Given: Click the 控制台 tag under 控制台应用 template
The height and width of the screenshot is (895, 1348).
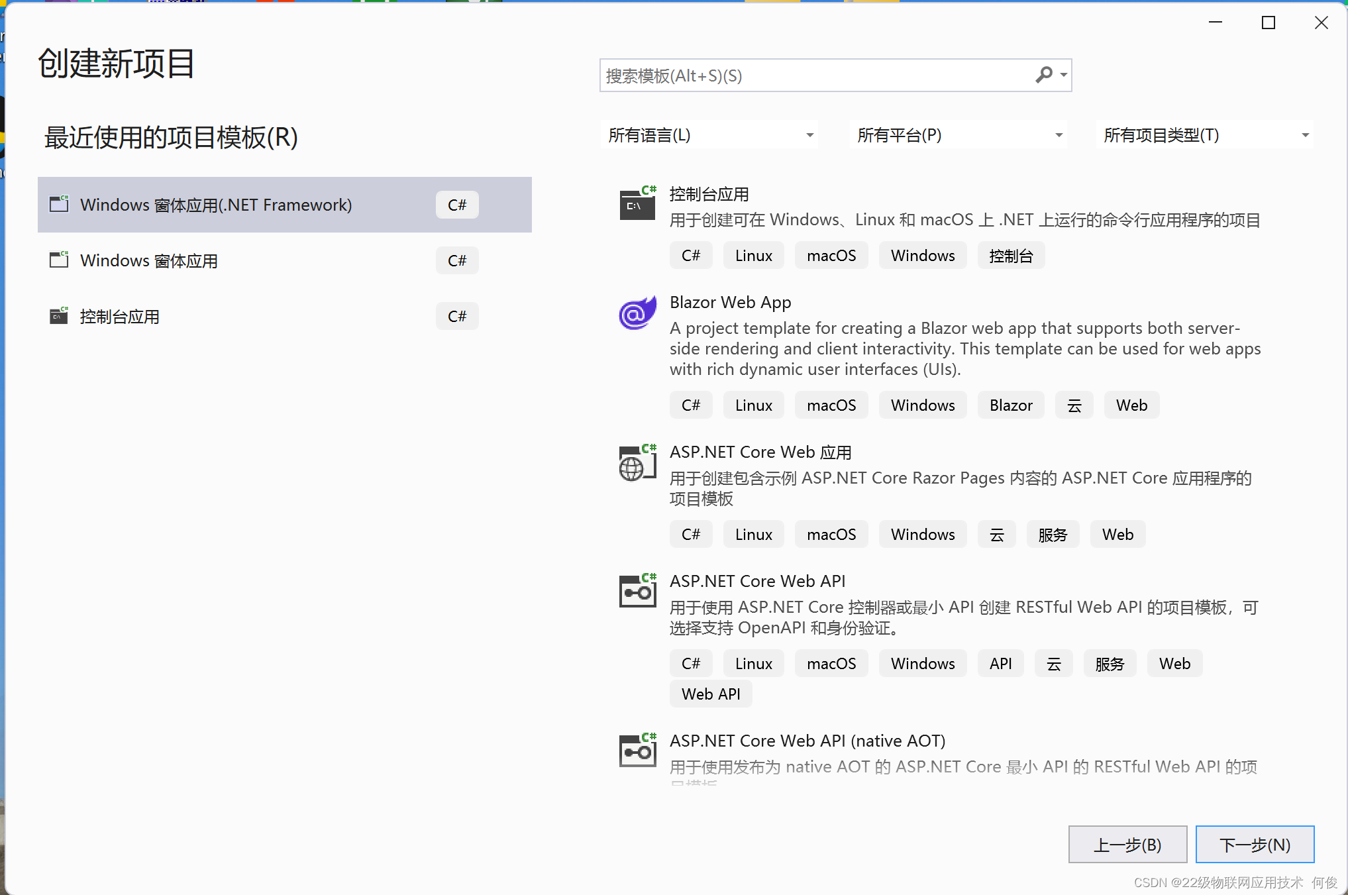Looking at the screenshot, I should click(1011, 256).
